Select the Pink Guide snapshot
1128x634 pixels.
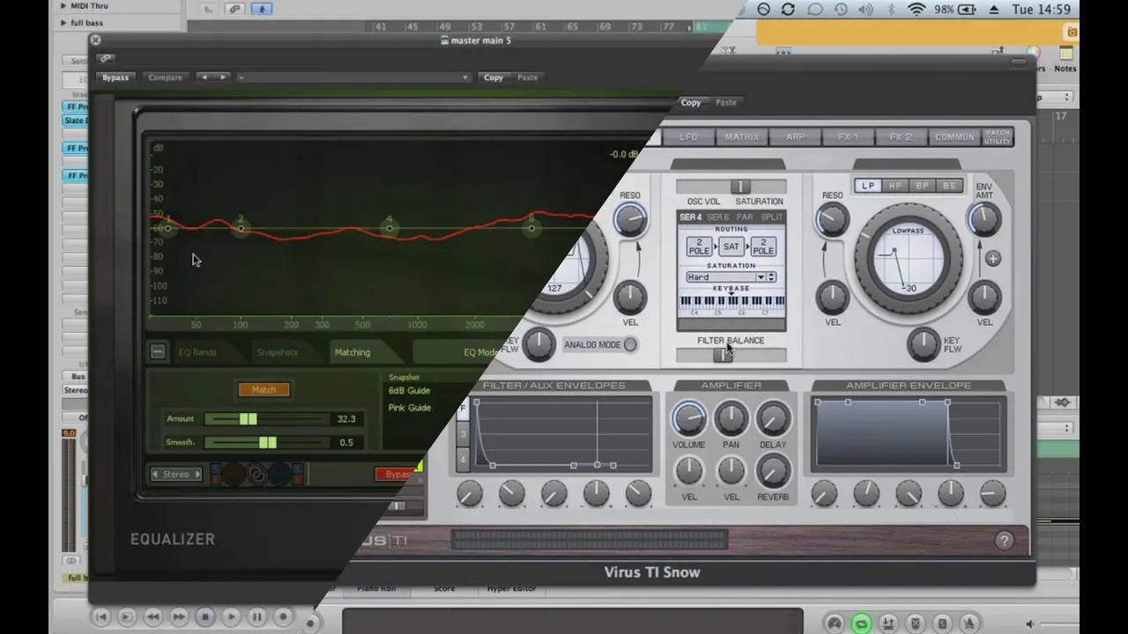410,408
